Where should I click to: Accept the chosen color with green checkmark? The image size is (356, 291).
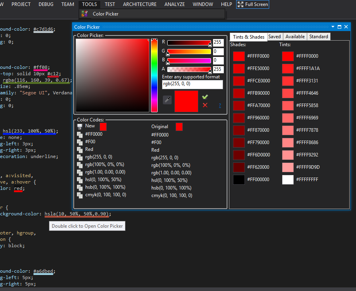tap(205, 96)
